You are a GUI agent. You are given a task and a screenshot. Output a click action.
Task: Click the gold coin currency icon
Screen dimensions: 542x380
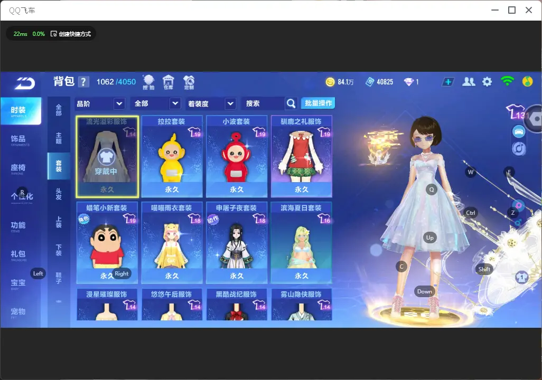click(330, 82)
